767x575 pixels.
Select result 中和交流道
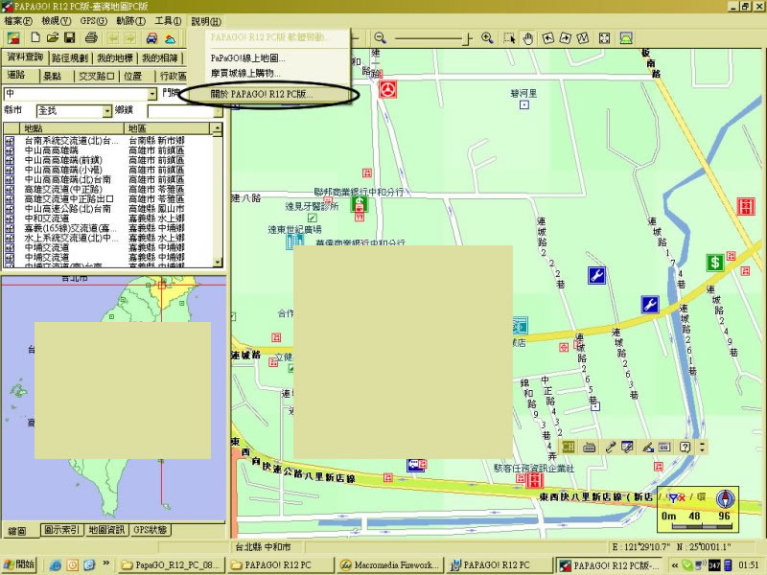pyautogui.click(x=46, y=218)
